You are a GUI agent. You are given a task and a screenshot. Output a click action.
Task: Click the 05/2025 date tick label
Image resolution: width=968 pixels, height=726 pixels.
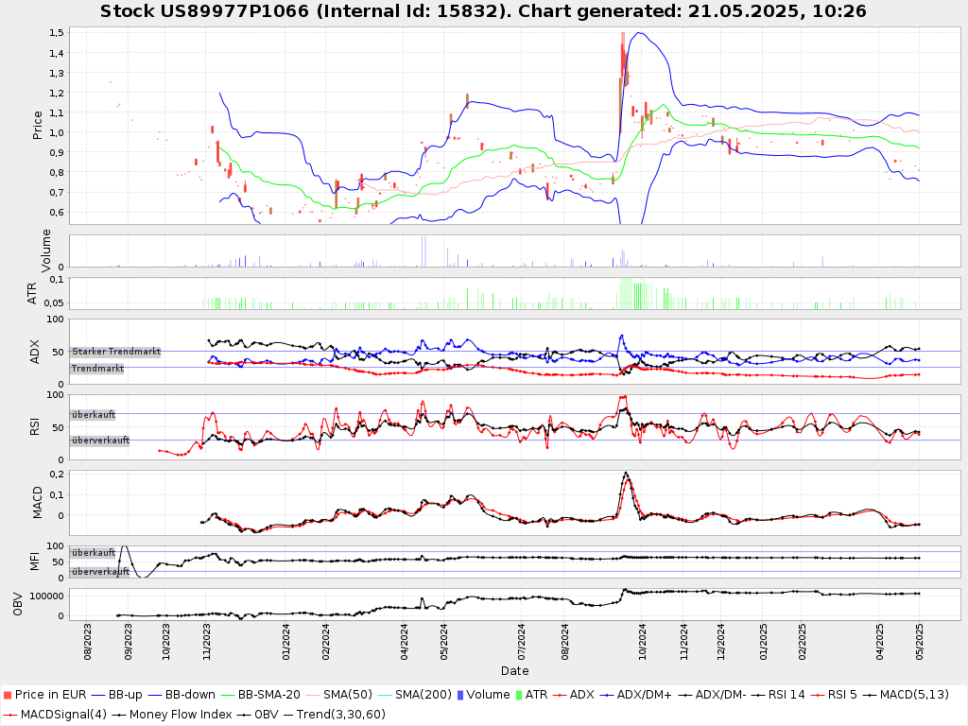pos(919,642)
